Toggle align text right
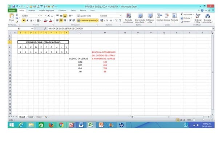Screen dimensions: 218x163 tap(65, 21)
